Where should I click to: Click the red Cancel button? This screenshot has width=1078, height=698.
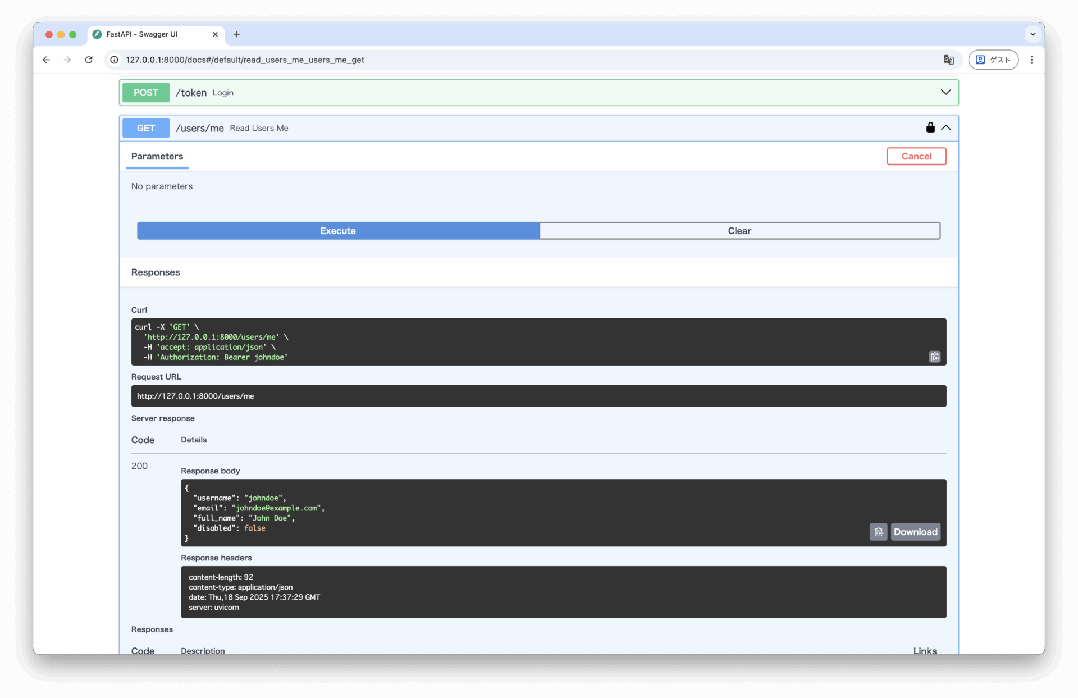(916, 156)
